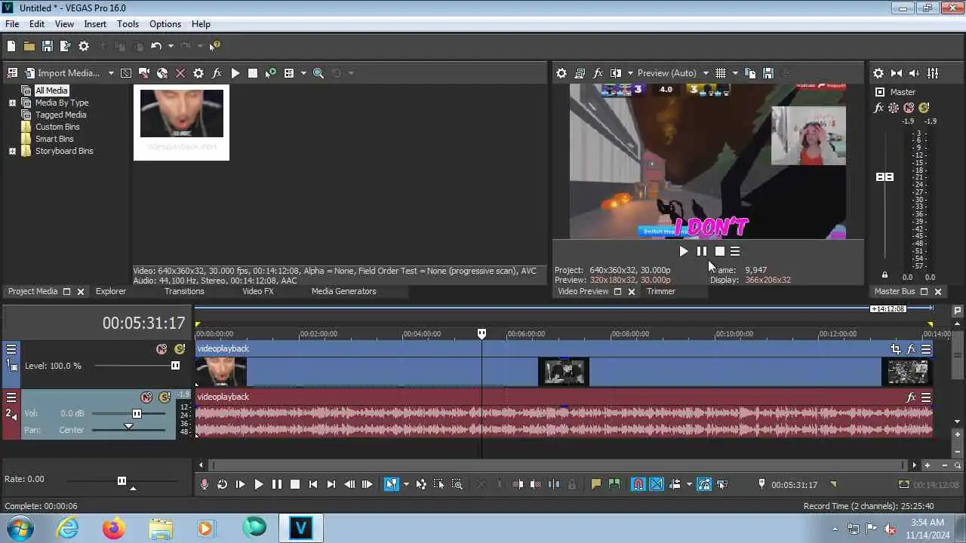This screenshot has height=543, width=966.
Task: Remove selected media with the red X
Action: pyautogui.click(x=180, y=73)
